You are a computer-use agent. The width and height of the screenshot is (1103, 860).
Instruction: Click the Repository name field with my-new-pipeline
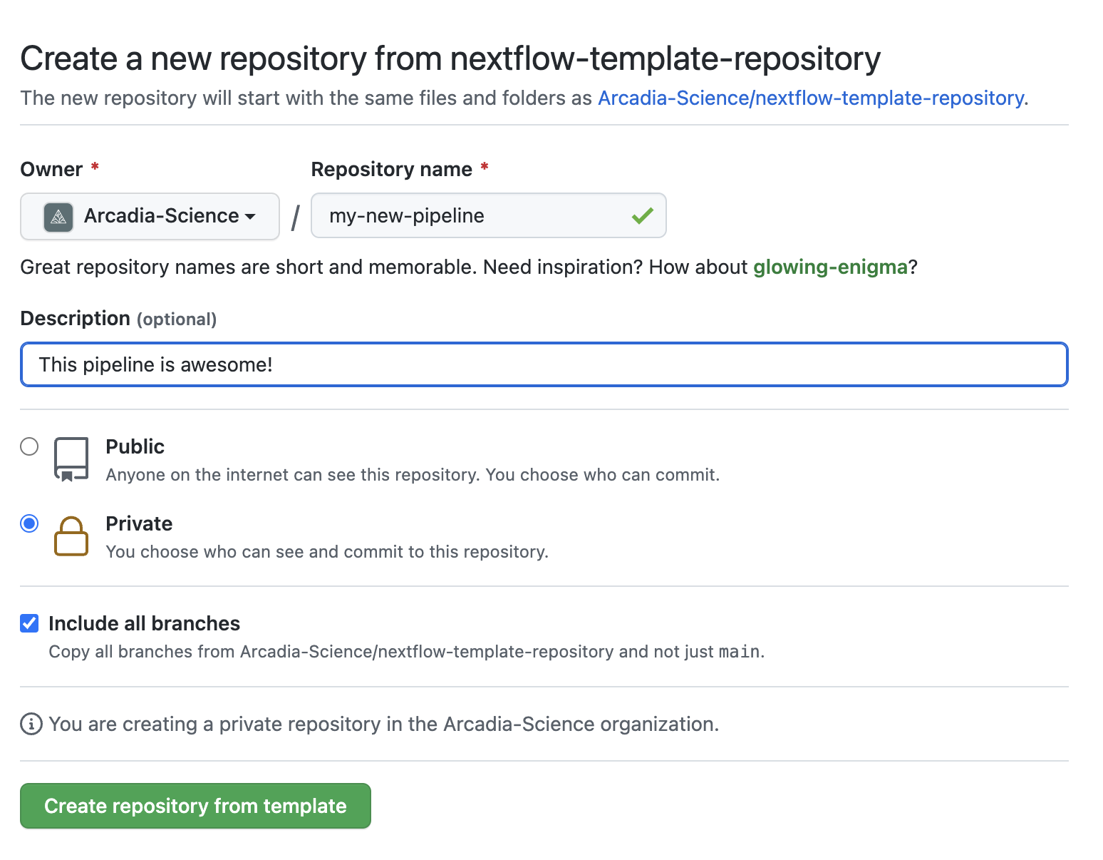tap(489, 215)
